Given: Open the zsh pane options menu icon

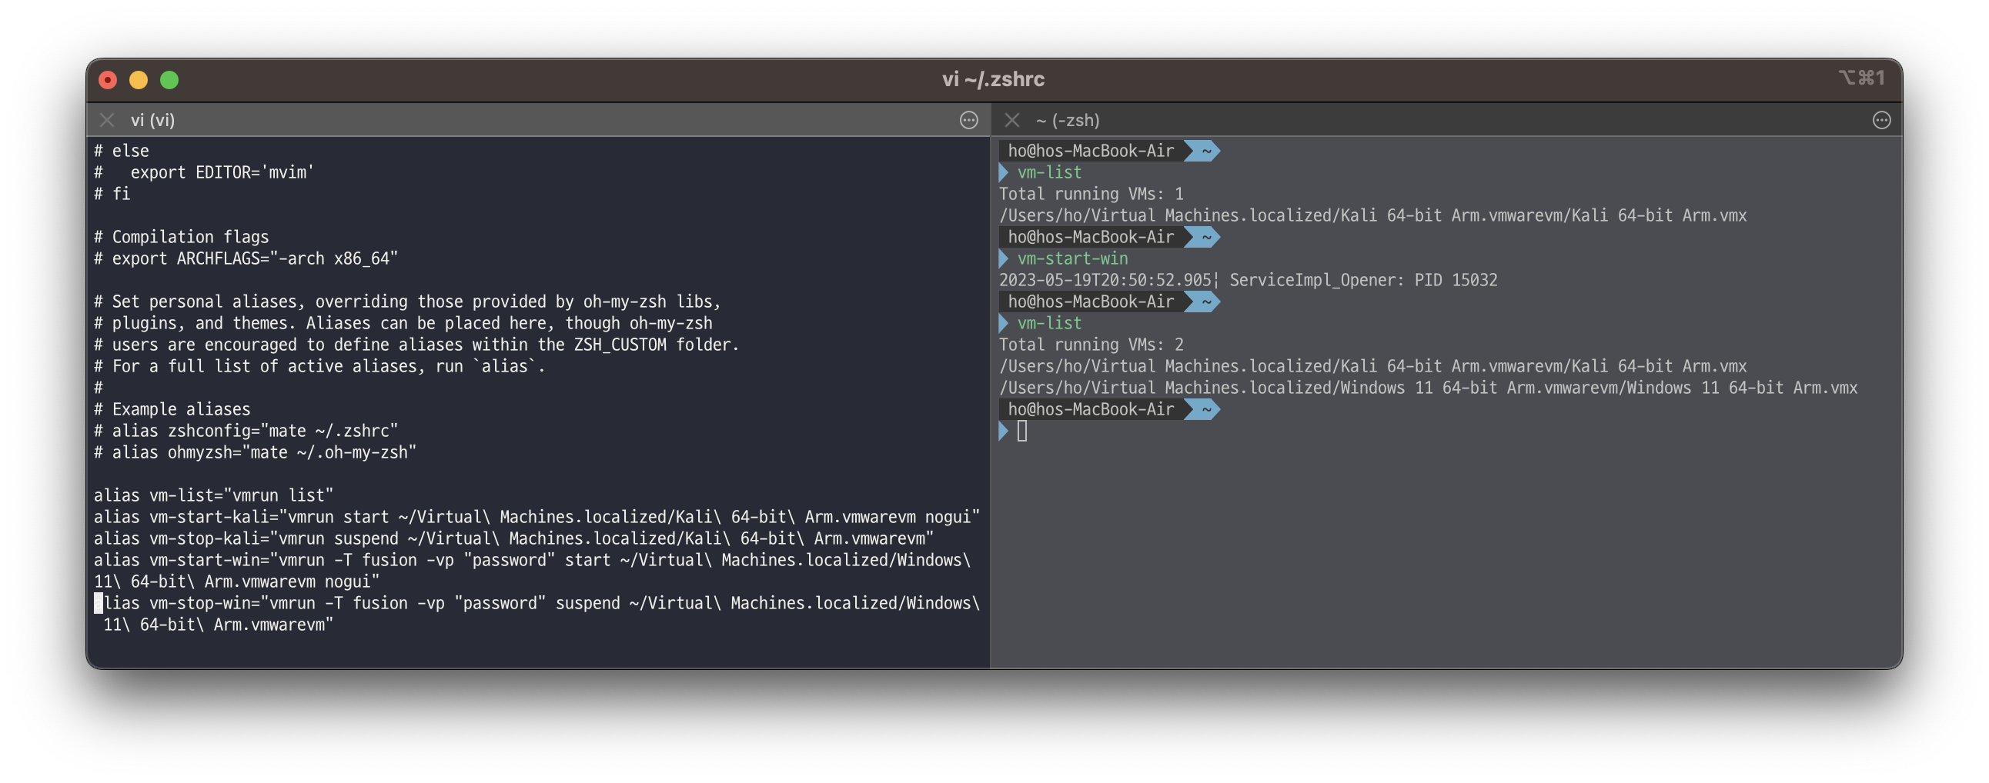Looking at the screenshot, I should pyautogui.click(x=1882, y=120).
